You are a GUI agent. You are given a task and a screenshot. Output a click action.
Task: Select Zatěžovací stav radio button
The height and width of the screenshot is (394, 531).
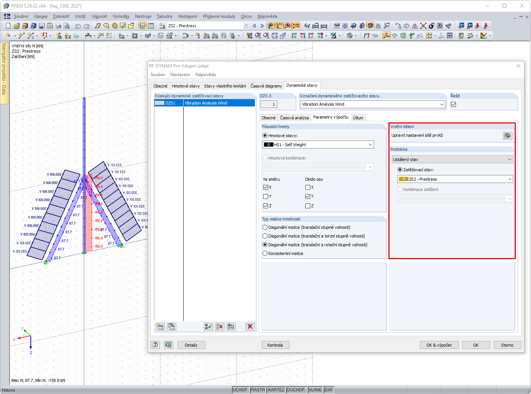click(400, 170)
